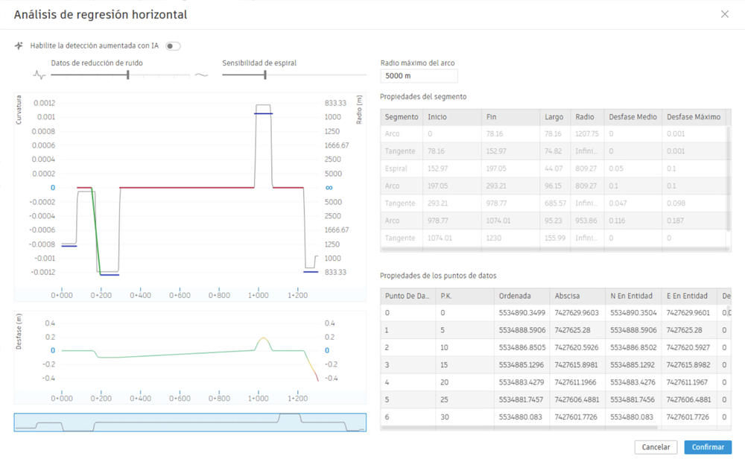The height and width of the screenshot is (462, 745).
Task: Confirm the regression analysis
Action: (x=708, y=447)
